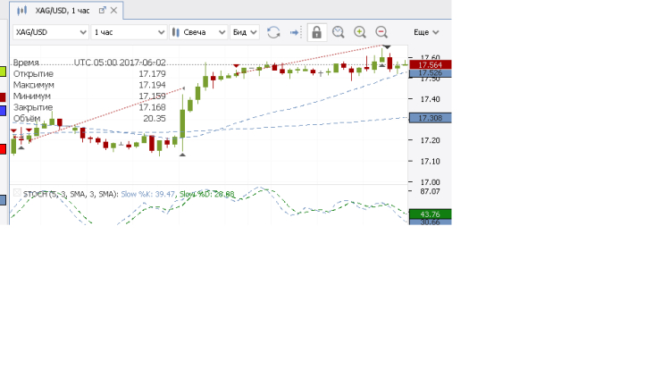Viewport: 670px width, 377px height.
Task: Click the 17.20 price axis label
Action: pyautogui.click(x=430, y=140)
